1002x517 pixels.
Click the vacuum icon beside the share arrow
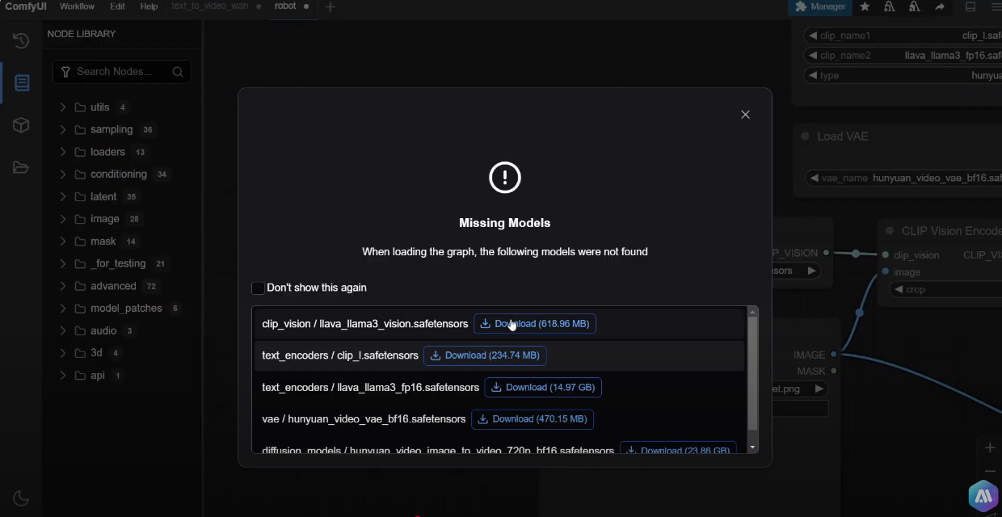tap(915, 6)
